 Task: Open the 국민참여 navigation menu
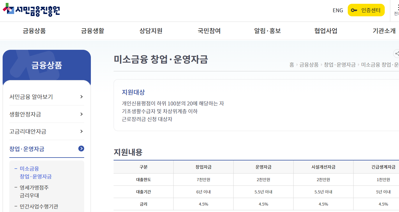point(209,31)
